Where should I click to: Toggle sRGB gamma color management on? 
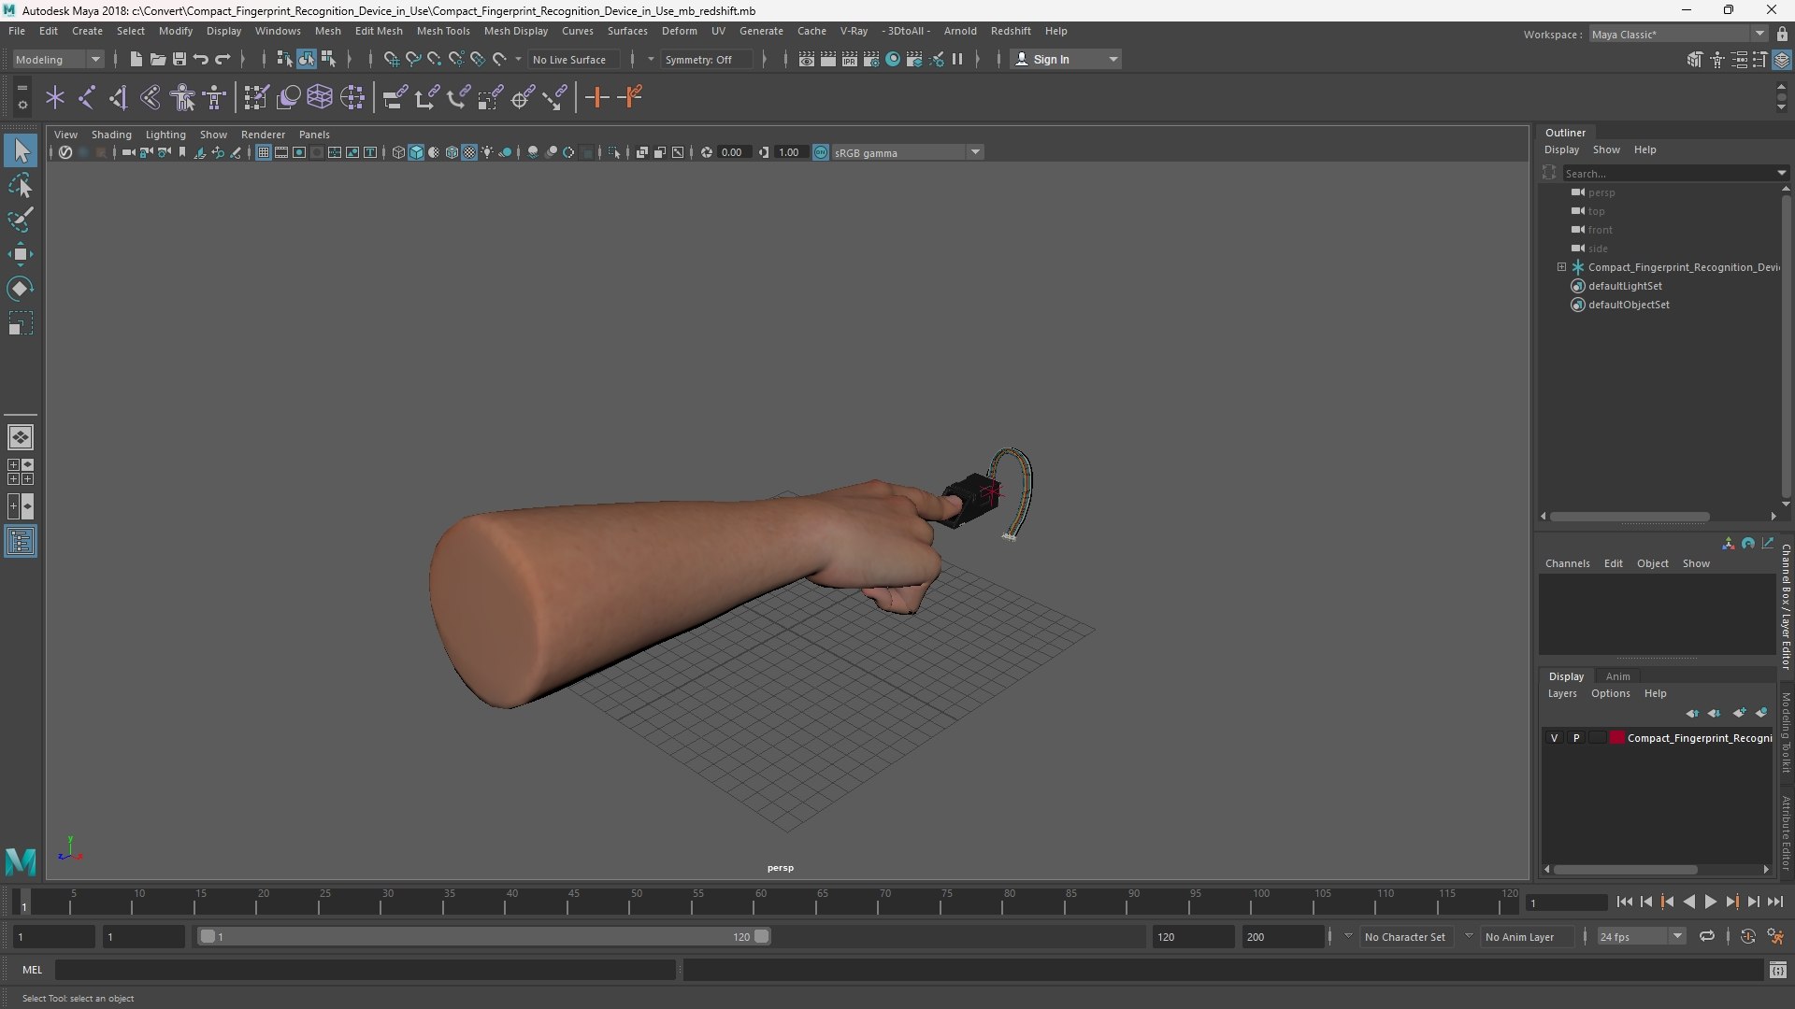click(821, 152)
